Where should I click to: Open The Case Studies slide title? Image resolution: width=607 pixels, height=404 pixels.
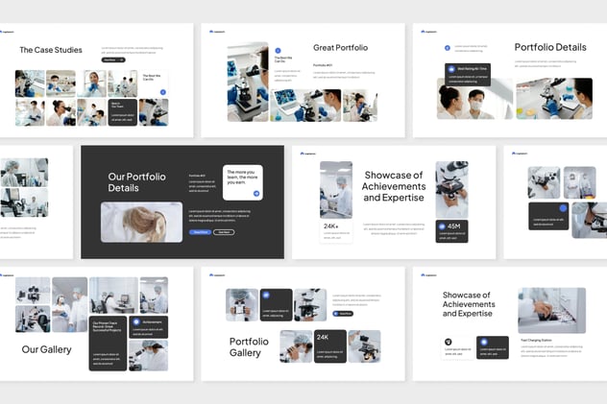click(51, 50)
